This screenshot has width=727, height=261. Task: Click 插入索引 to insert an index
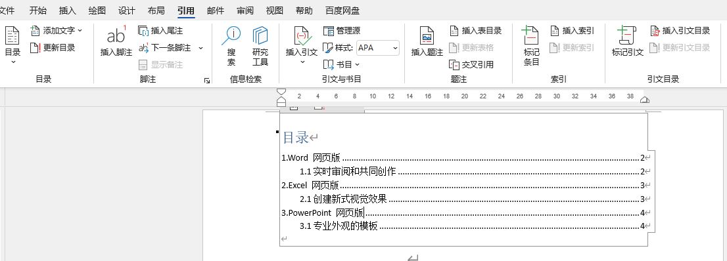[572, 31]
